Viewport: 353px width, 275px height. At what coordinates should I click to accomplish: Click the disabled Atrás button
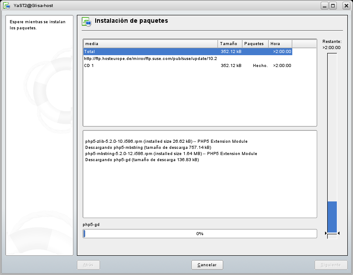click(88, 265)
